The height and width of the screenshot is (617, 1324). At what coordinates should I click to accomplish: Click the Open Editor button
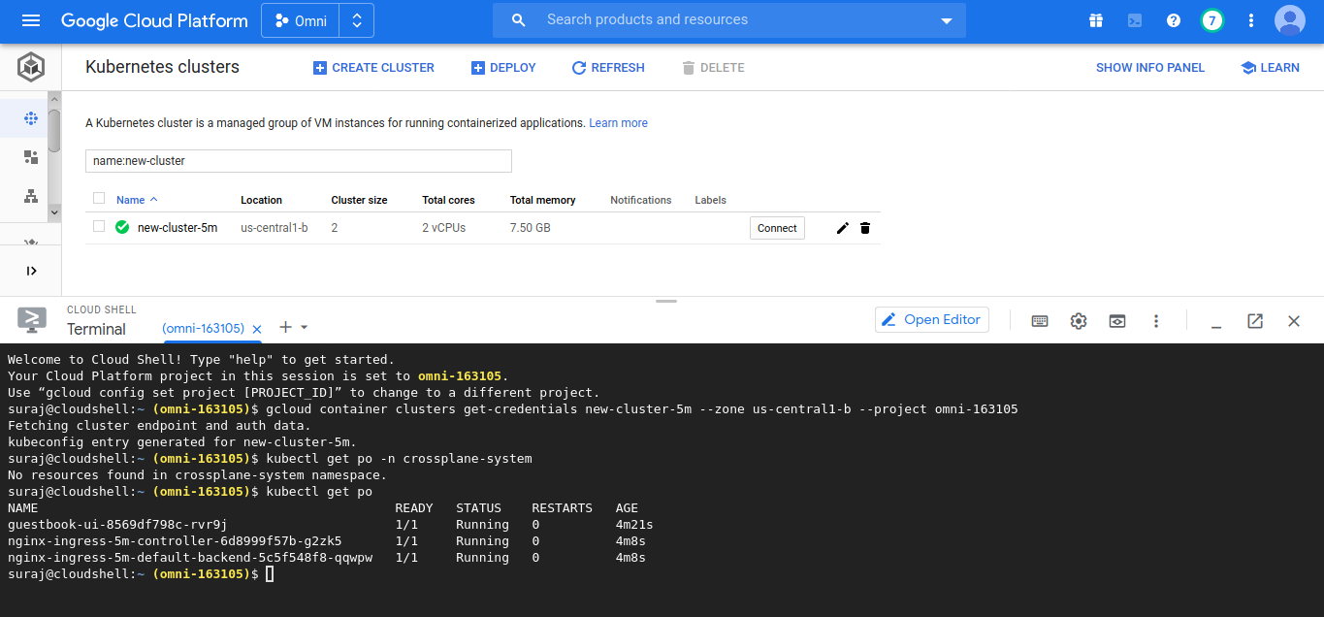932,320
